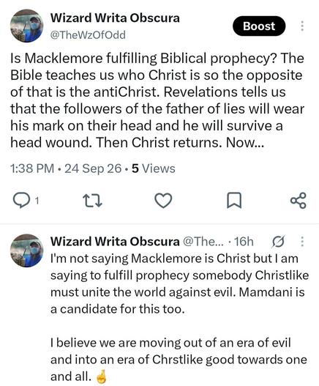319x386 pixels.
Task: Open the top profile avatar of Wizard Writa Obscura
Action: tap(26, 26)
